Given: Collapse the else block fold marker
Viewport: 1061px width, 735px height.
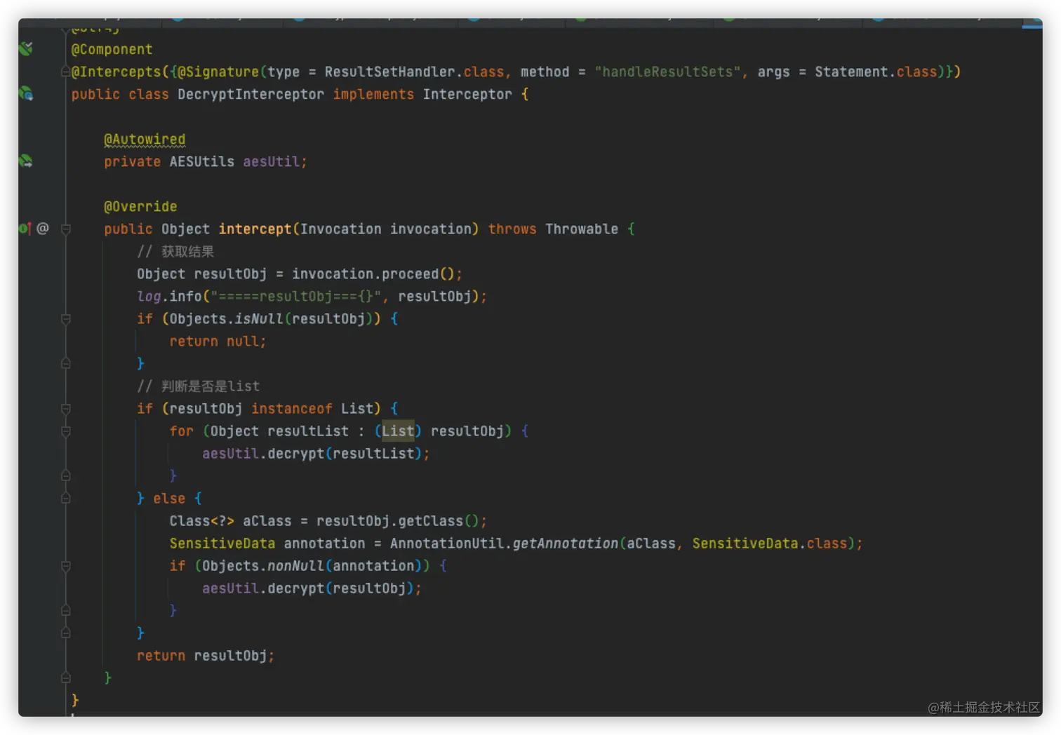Looking at the screenshot, I should [65, 498].
